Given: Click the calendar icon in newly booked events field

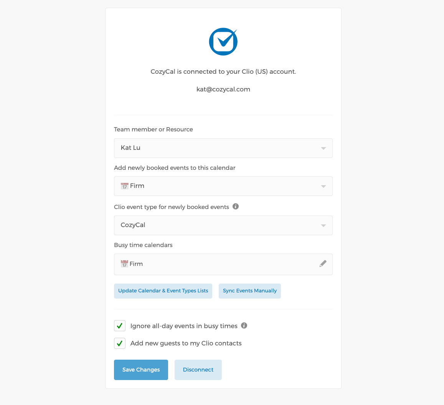Looking at the screenshot, I should click(125, 186).
